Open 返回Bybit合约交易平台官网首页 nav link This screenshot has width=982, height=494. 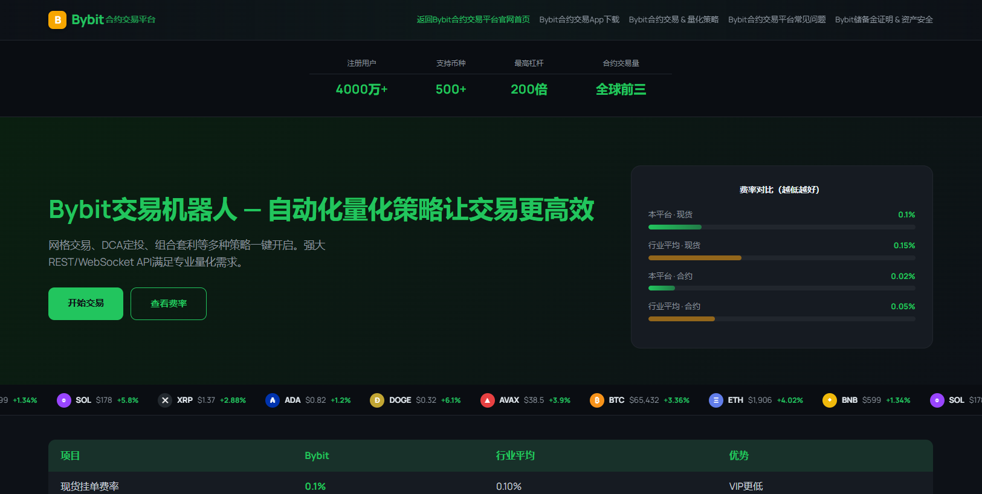tap(473, 20)
